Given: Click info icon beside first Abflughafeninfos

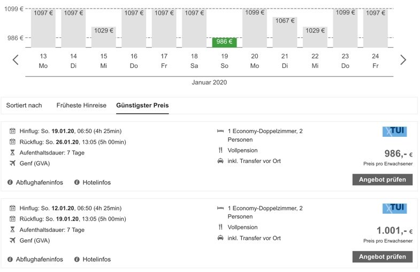Looking at the screenshot, I should 10,183.
